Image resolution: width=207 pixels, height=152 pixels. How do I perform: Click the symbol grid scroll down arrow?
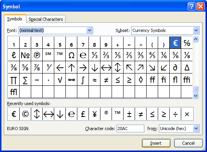tap(195, 95)
